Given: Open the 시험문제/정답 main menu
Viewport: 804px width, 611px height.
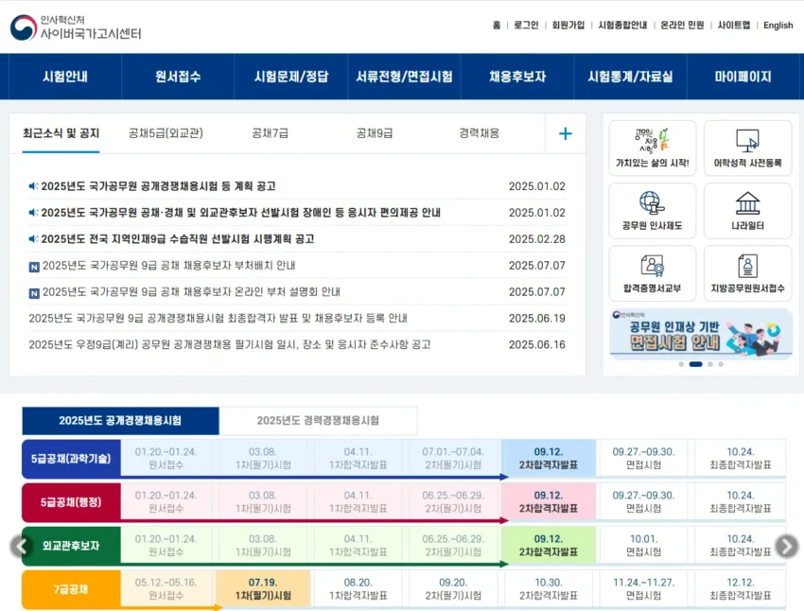Looking at the screenshot, I should (x=291, y=77).
